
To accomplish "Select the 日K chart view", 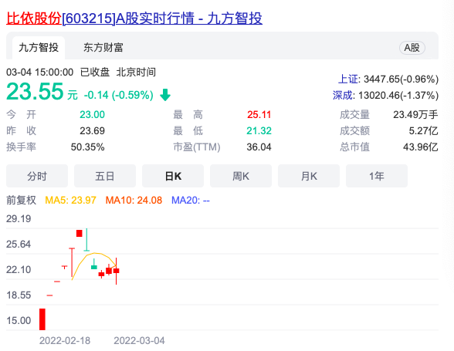I will pyautogui.click(x=173, y=176).
